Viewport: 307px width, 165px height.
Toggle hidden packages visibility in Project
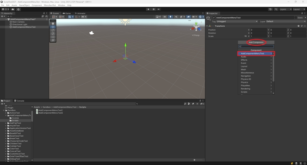(x=202, y=104)
